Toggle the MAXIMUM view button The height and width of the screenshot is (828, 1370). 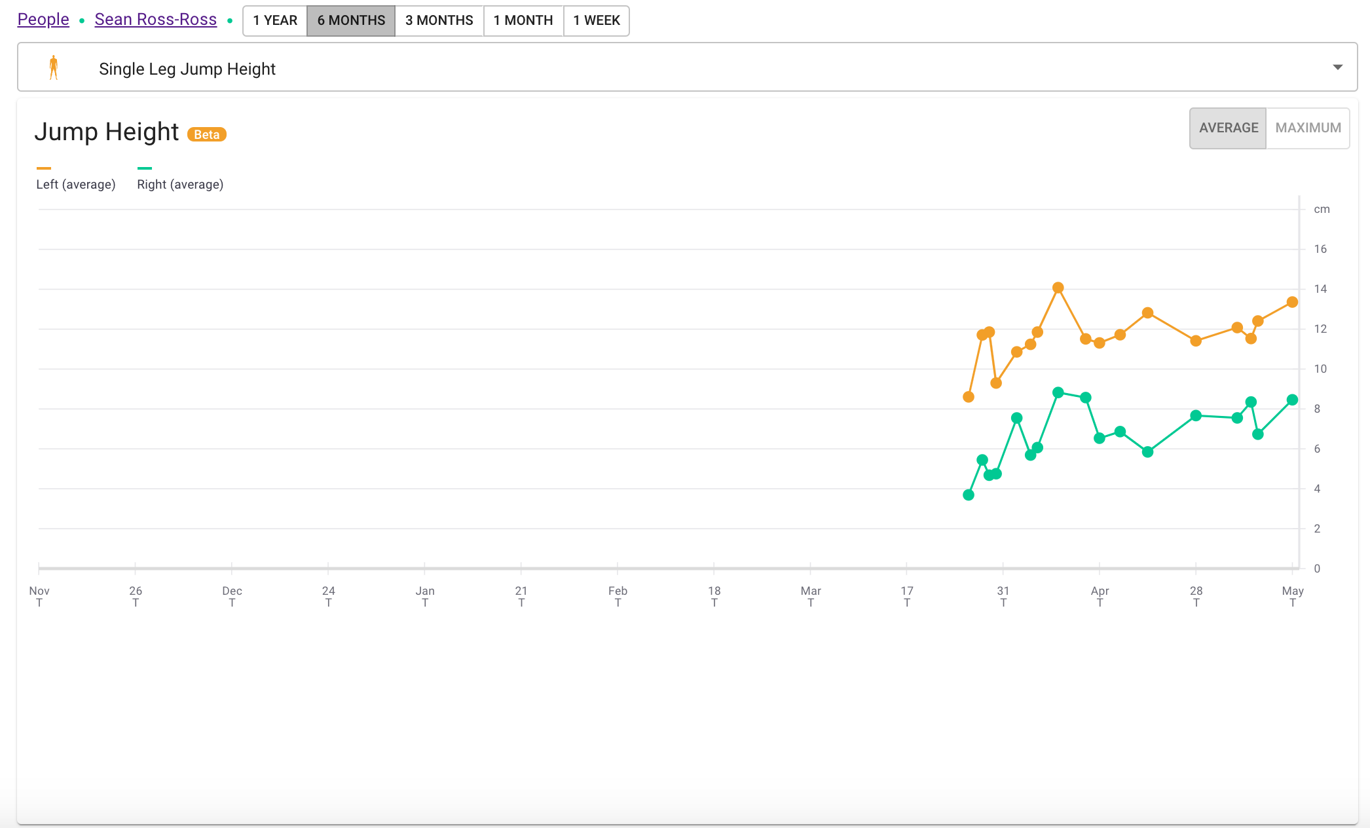[1308, 128]
